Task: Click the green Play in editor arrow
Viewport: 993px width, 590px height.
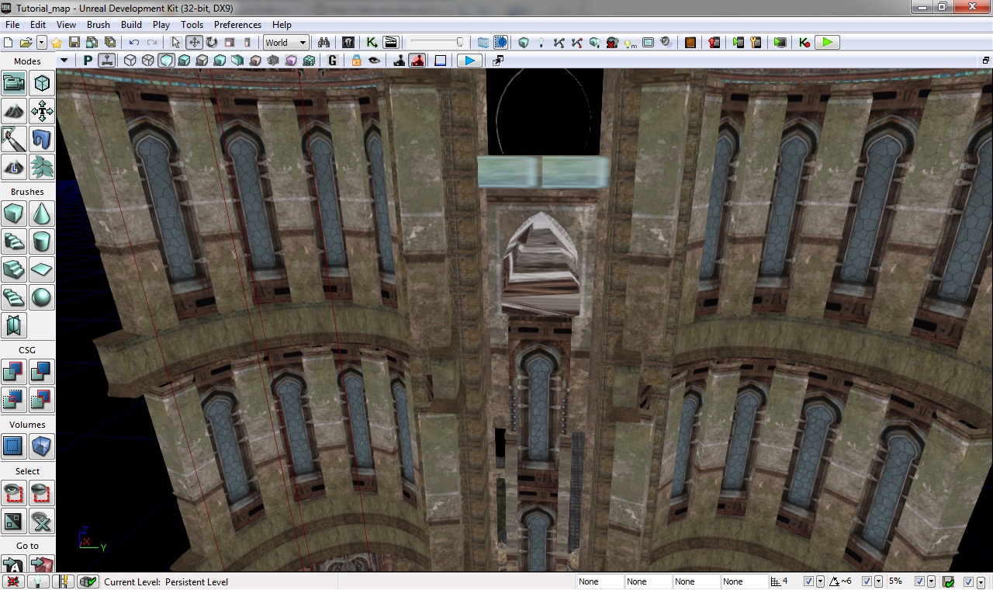Action: (827, 43)
